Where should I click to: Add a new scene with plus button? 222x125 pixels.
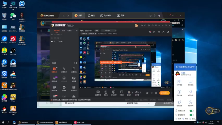[x=77, y=31]
